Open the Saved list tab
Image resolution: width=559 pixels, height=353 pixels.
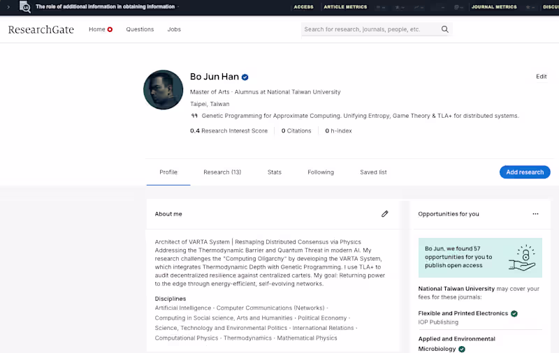pos(373,172)
